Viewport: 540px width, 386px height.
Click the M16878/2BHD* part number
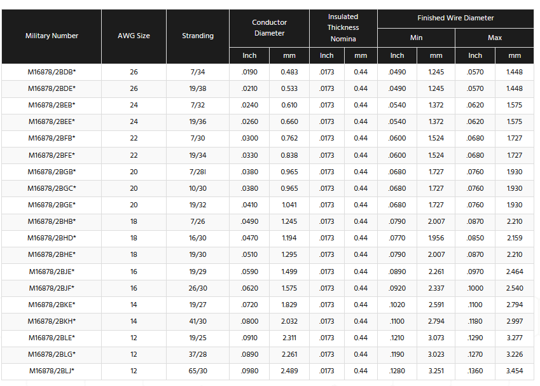[x=52, y=238]
